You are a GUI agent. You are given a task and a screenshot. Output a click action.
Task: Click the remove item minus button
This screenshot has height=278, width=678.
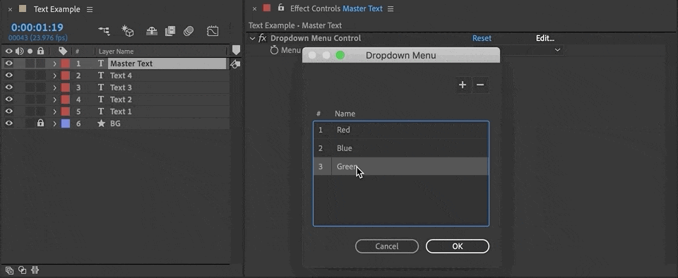pyautogui.click(x=480, y=85)
